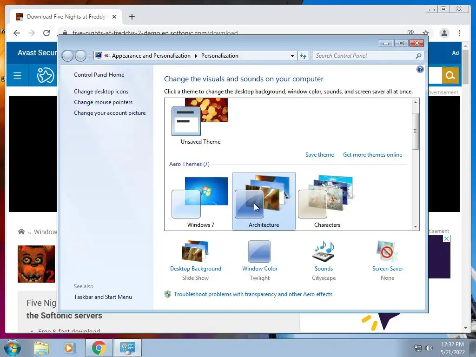Click Chrome address bar URL

click(155, 33)
